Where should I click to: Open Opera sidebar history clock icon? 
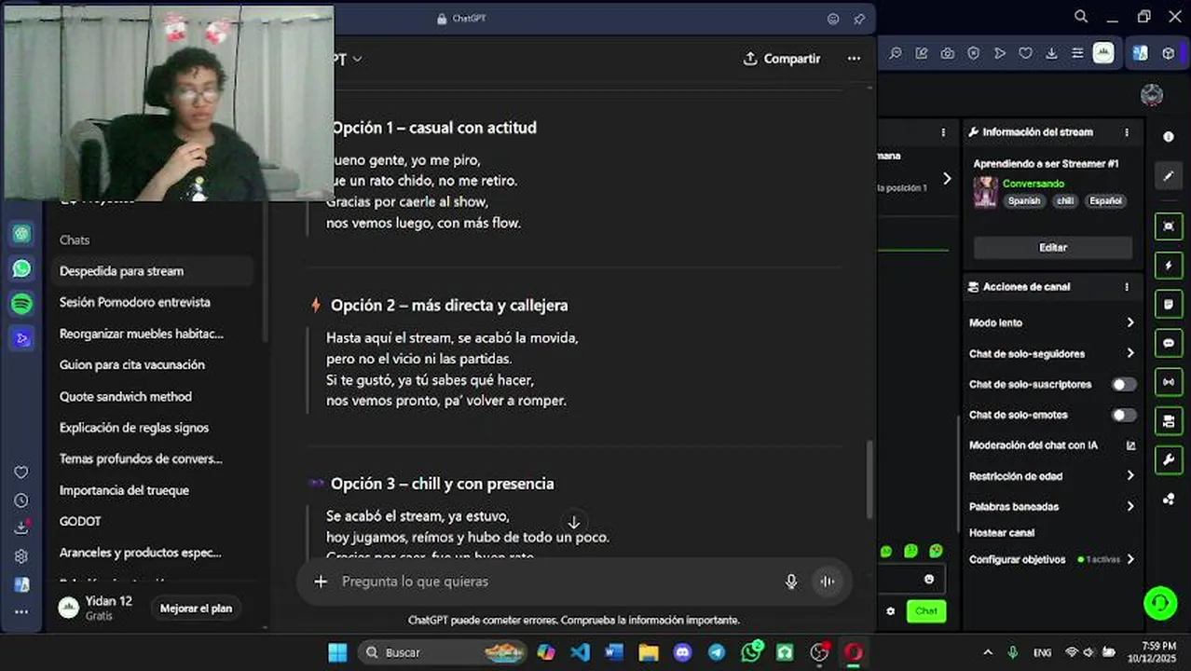21,500
